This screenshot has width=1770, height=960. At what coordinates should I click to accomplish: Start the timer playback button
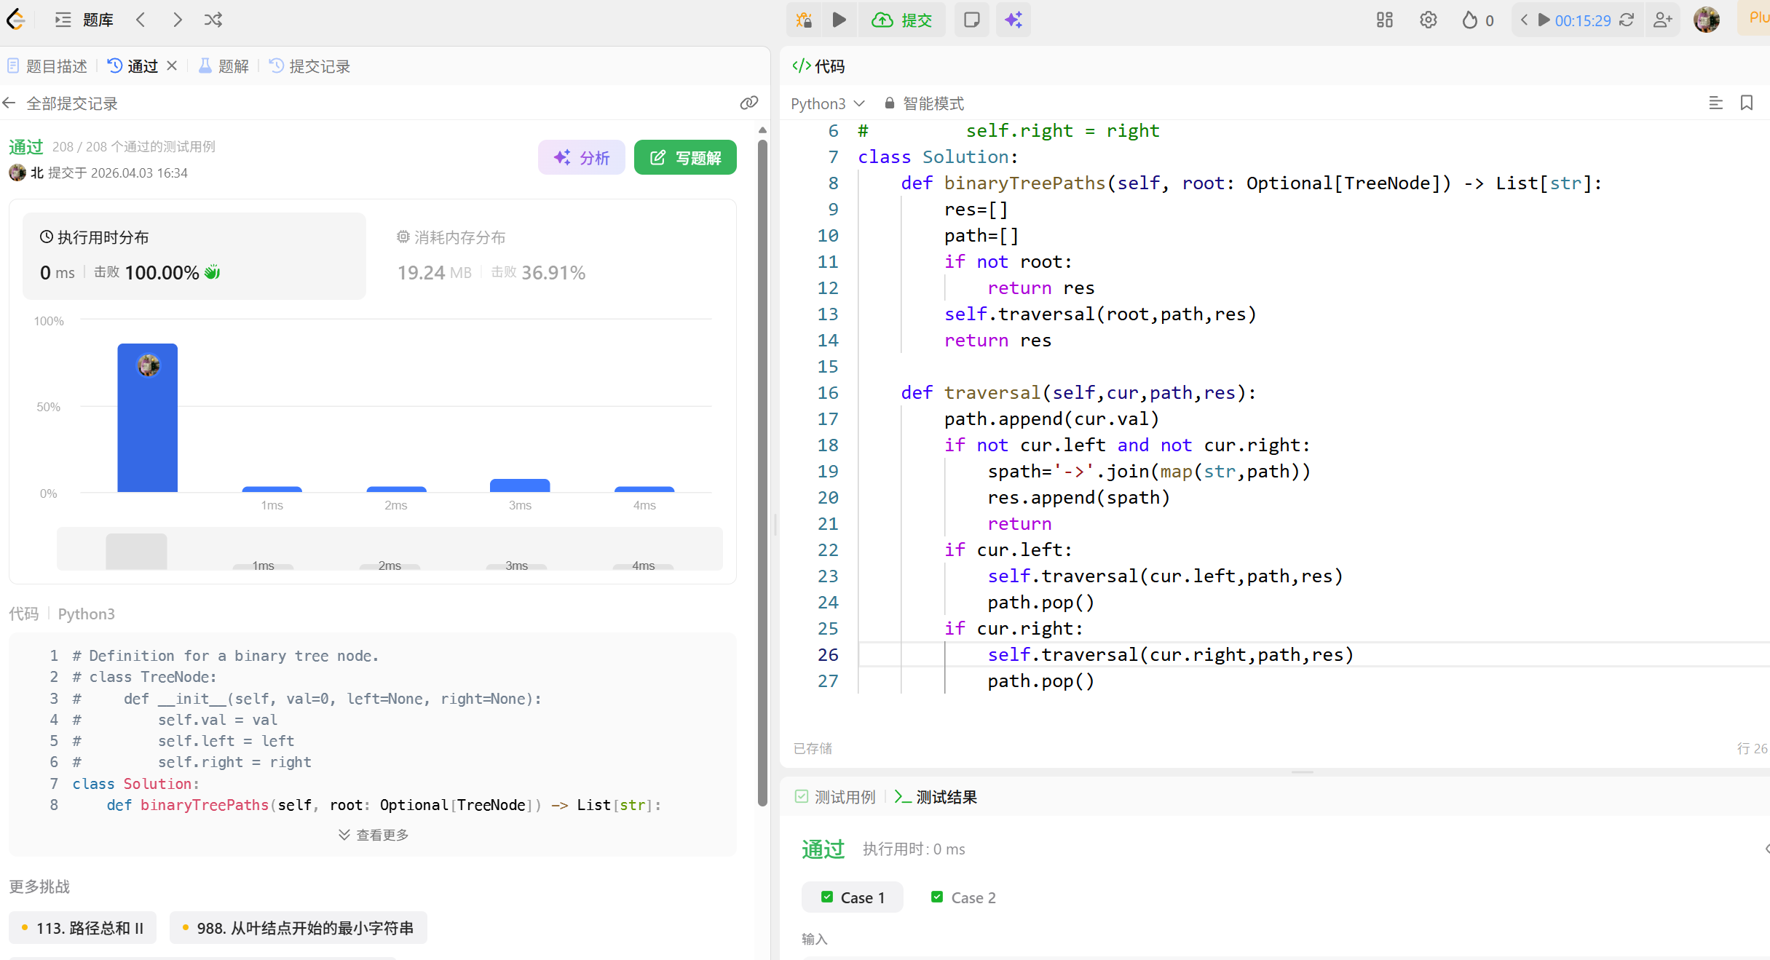pyautogui.click(x=1543, y=20)
